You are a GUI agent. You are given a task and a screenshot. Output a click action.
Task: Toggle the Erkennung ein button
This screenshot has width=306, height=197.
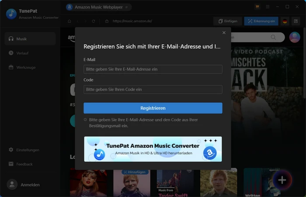coord(261,21)
